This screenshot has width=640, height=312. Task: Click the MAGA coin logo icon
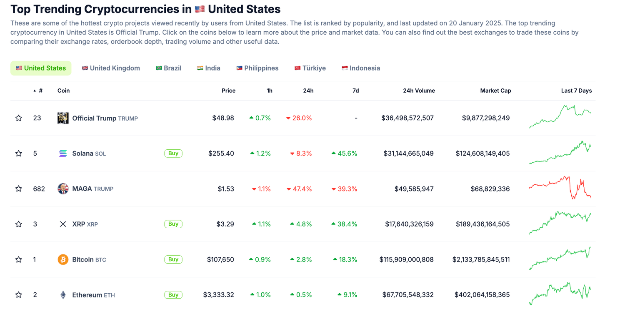(x=63, y=189)
